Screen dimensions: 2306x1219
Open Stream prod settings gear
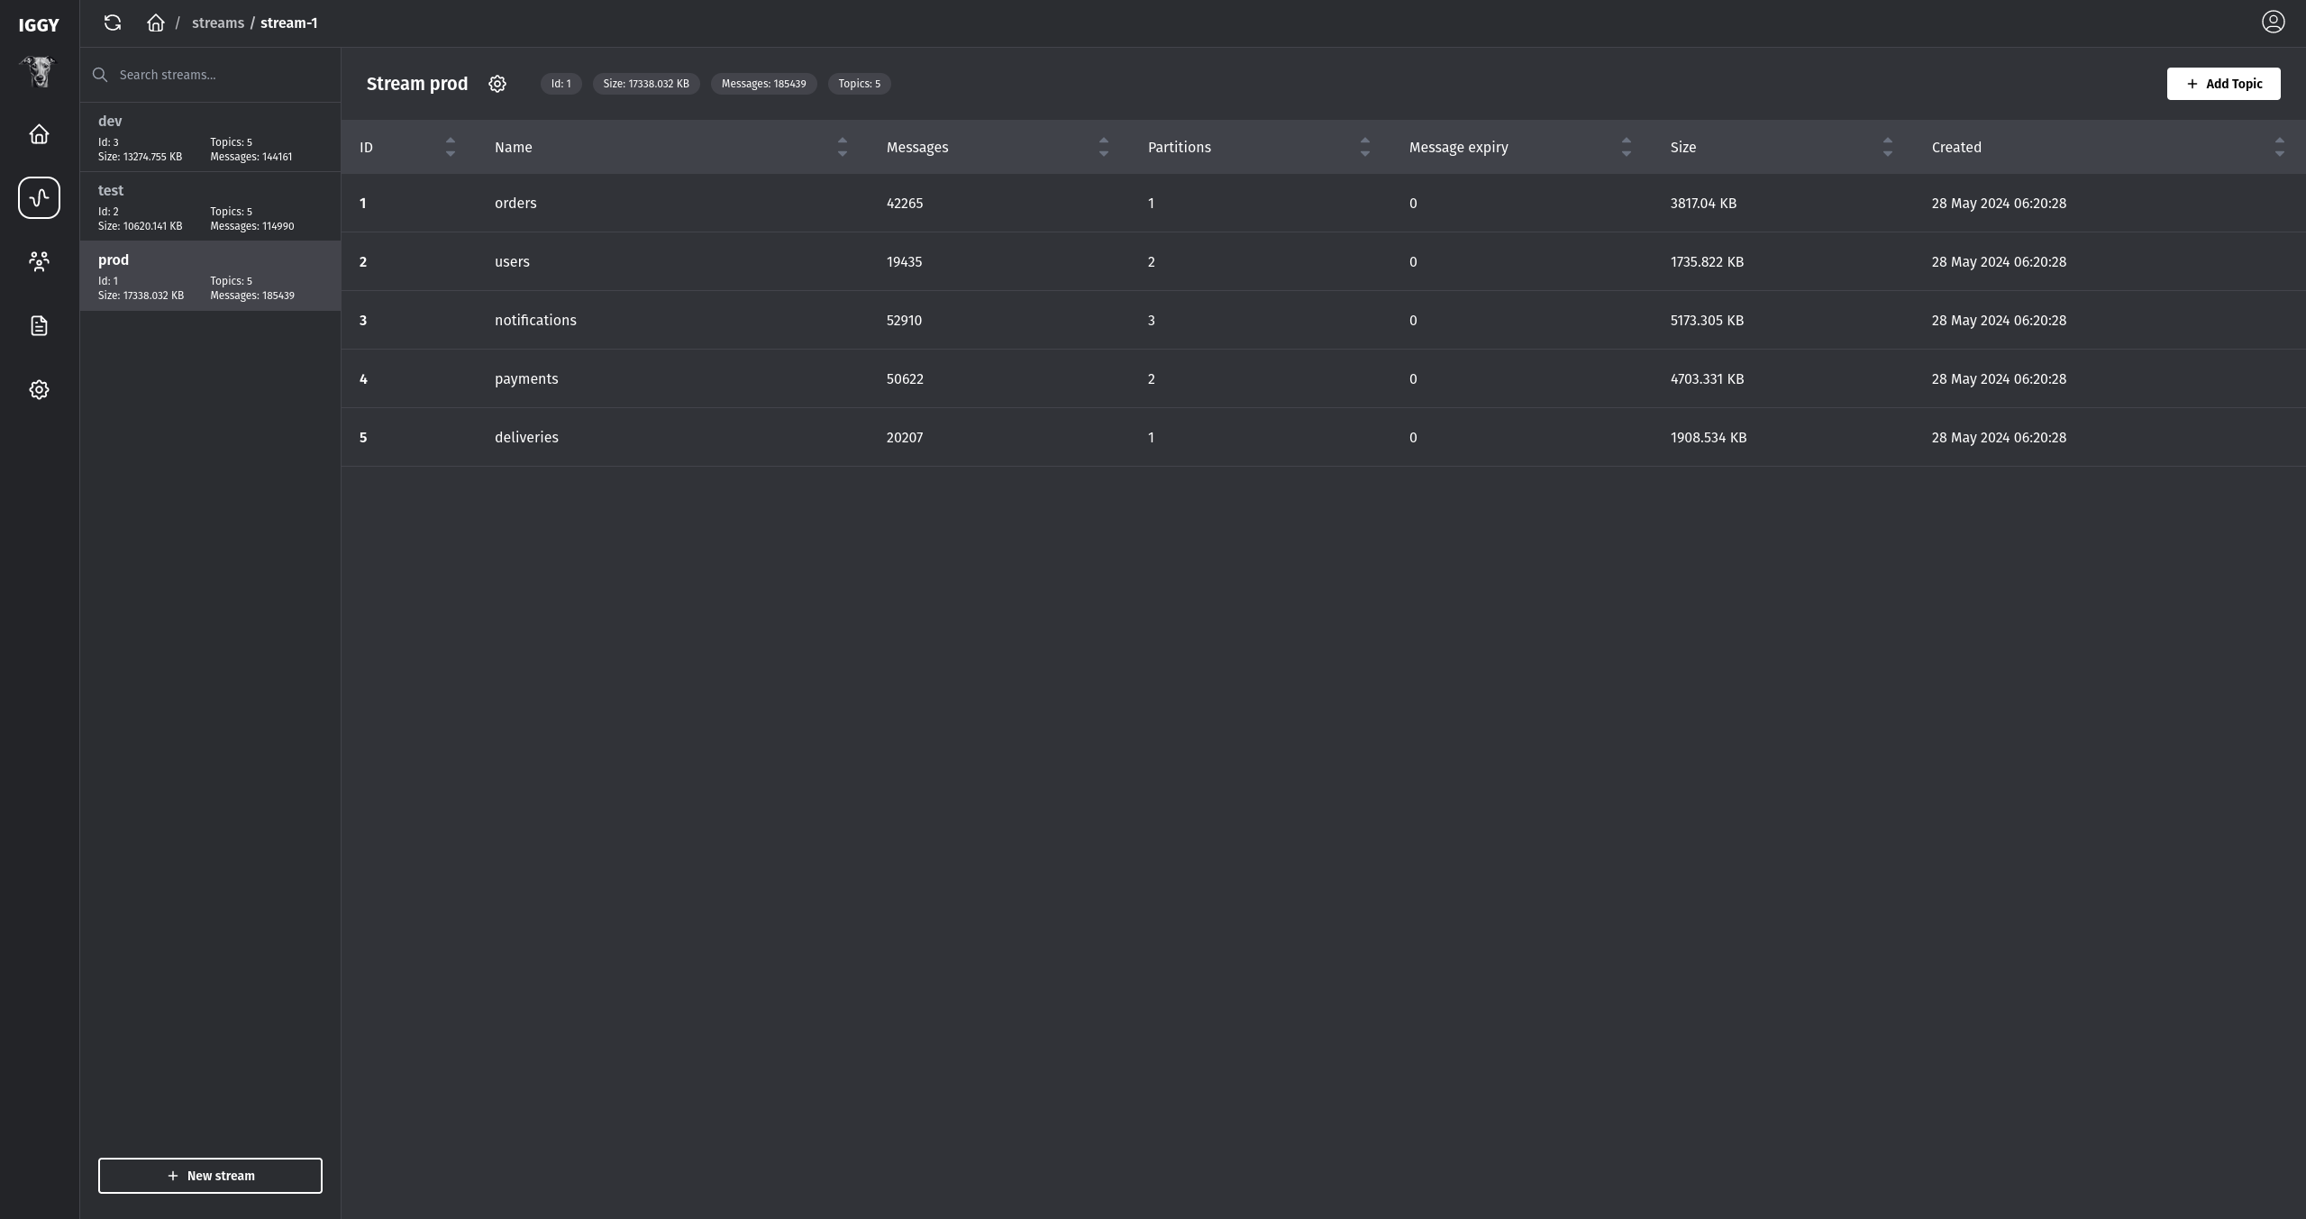coord(497,84)
